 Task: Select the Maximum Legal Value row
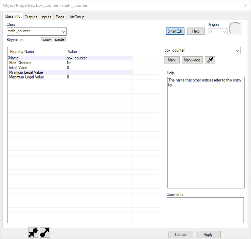coord(70,77)
